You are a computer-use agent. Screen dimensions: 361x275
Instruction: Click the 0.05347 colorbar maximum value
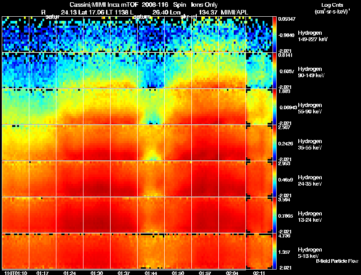pos(287,19)
